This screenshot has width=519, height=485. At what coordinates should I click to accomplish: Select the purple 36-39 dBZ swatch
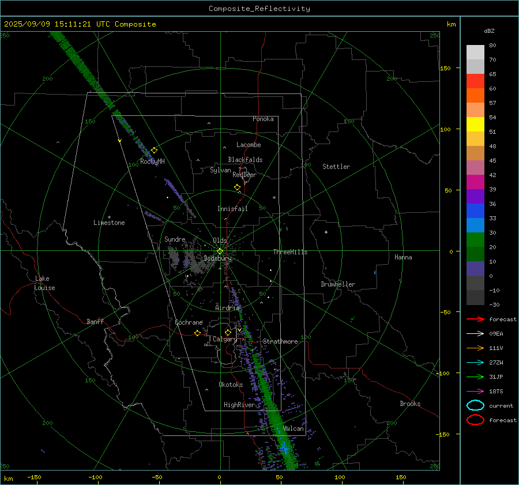pyautogui.click(x=475, y=197)
